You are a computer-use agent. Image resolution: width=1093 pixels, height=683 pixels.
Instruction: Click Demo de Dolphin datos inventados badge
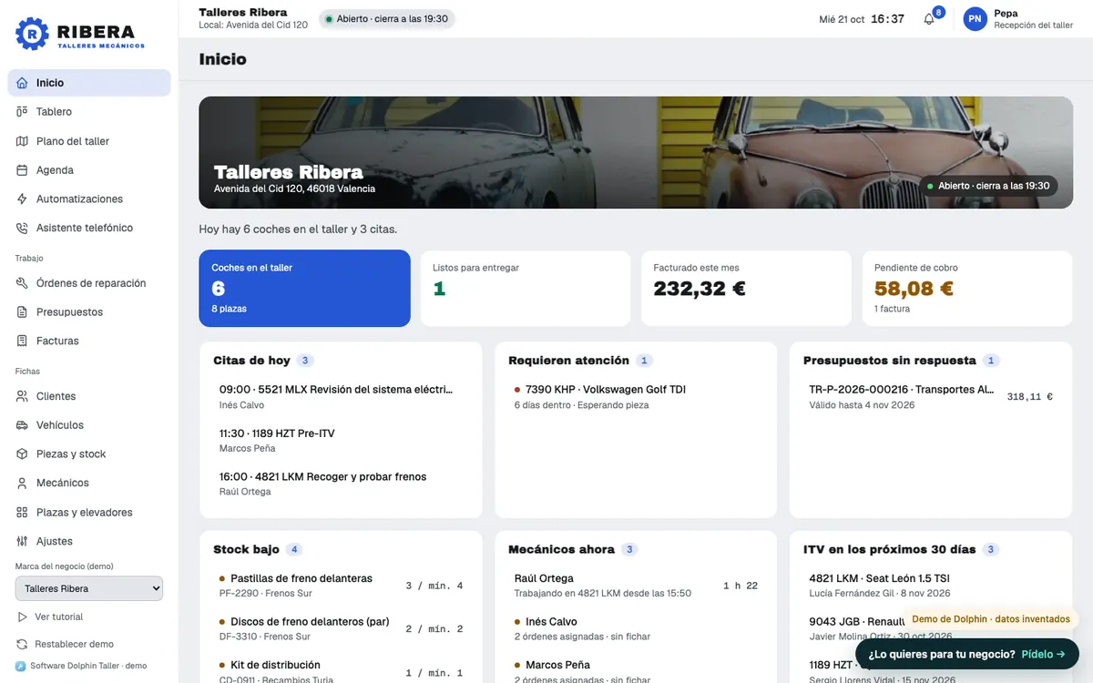tap(991, 619)
